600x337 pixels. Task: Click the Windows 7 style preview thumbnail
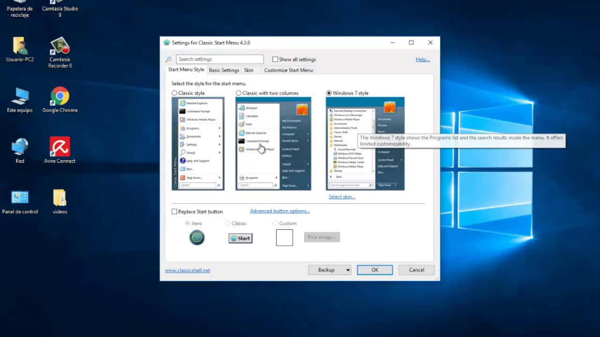[365, 144]
